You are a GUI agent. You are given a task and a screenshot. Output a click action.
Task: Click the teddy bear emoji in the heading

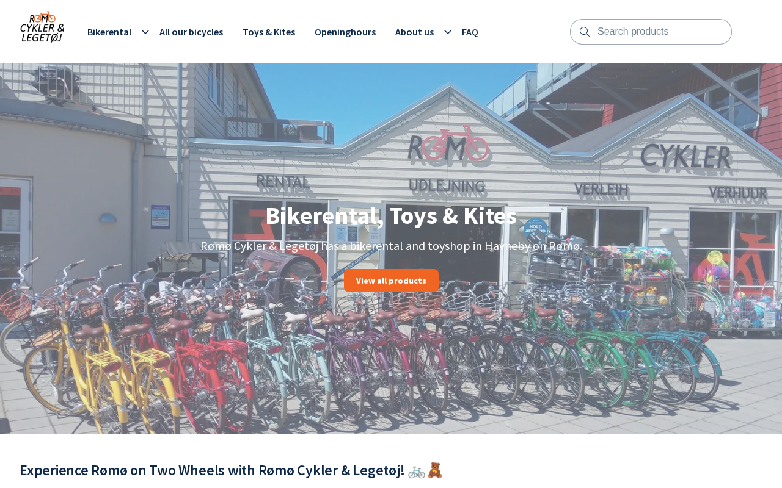(x=435, y=470)
